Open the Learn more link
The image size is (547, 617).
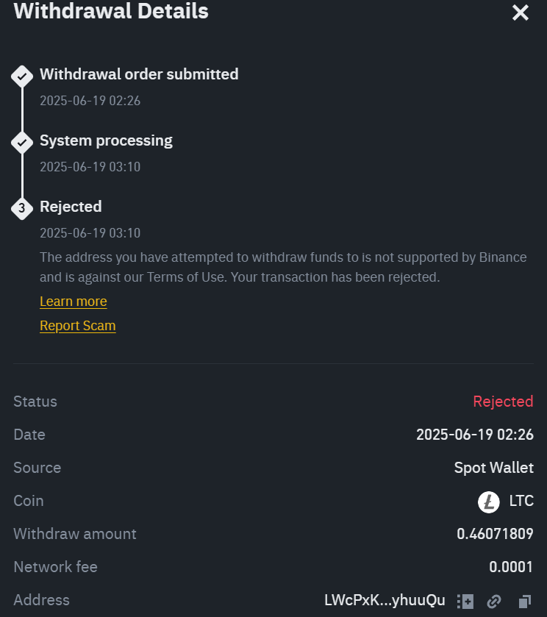73,302
